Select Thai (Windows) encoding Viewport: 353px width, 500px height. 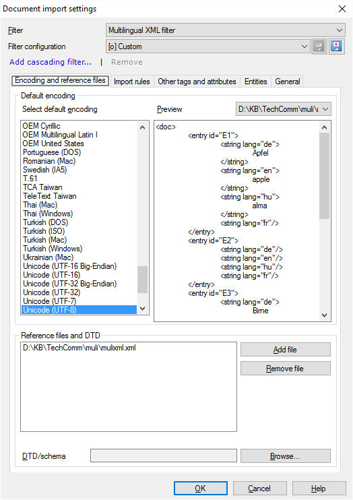tap(79, 214)
